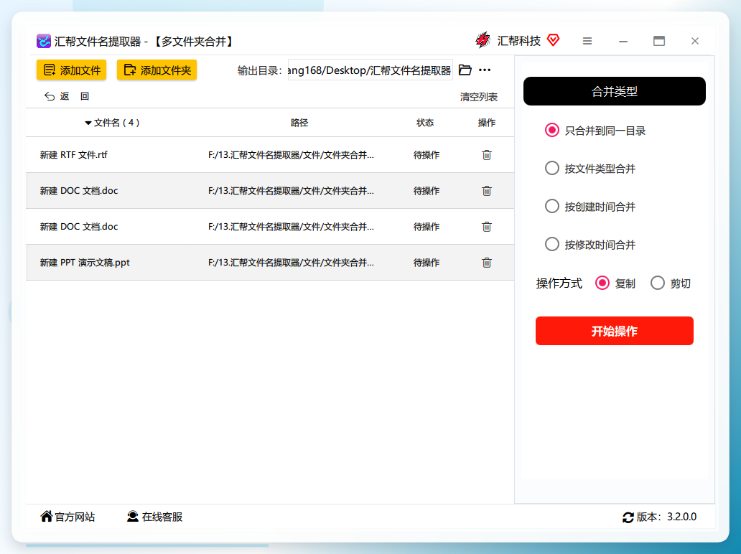Select file name 新建 RTF 文件.rtf
Image resolution: width=741 pixels, height=554 pixels.
point(74,155)
